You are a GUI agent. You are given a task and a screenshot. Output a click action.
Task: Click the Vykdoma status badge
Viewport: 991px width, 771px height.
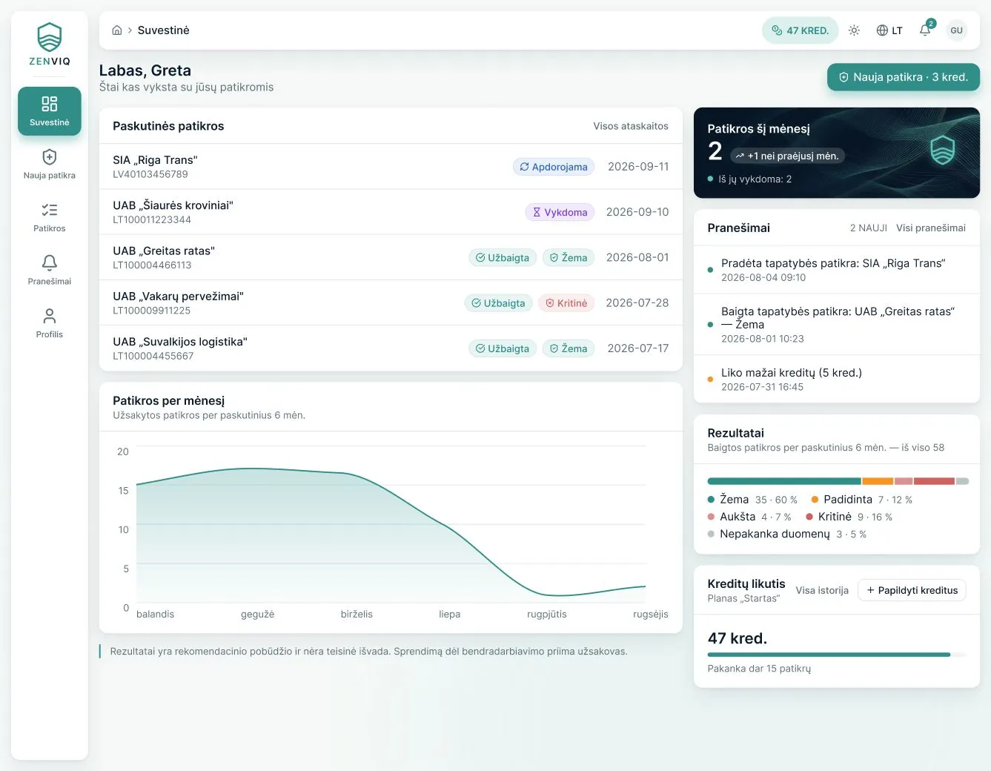(560, 212)
